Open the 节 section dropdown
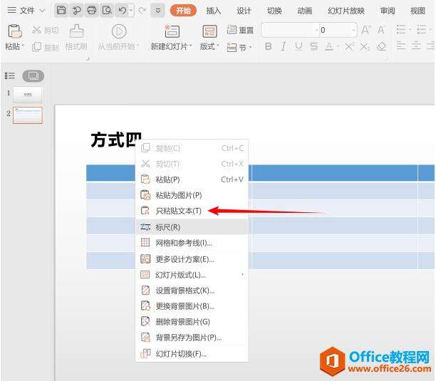 pyautogui.click(x=239, y=47)
